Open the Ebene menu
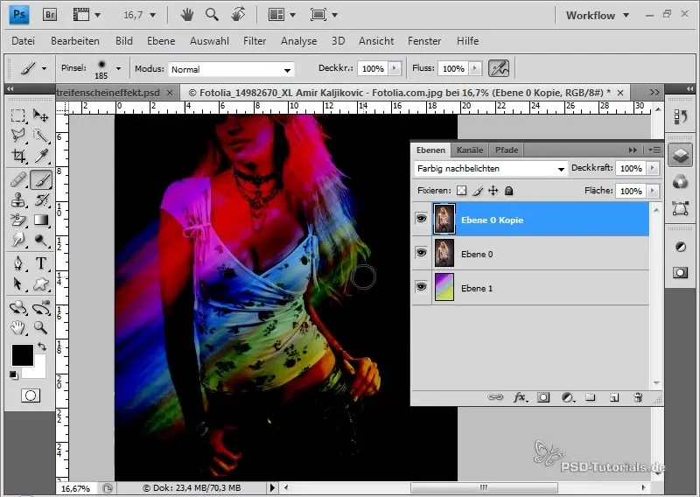 click(x=161, y=41)
